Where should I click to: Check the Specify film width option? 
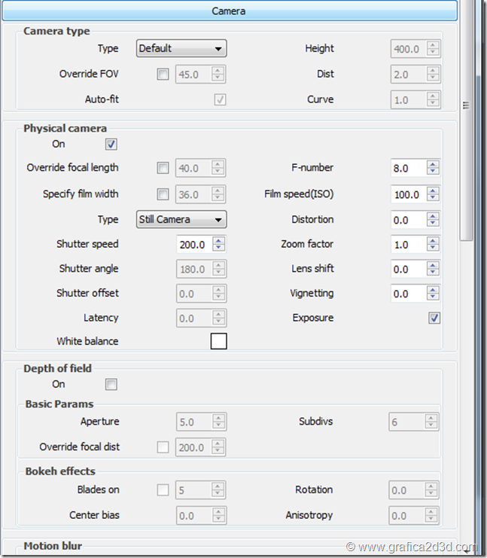click(x=163, y=194)
